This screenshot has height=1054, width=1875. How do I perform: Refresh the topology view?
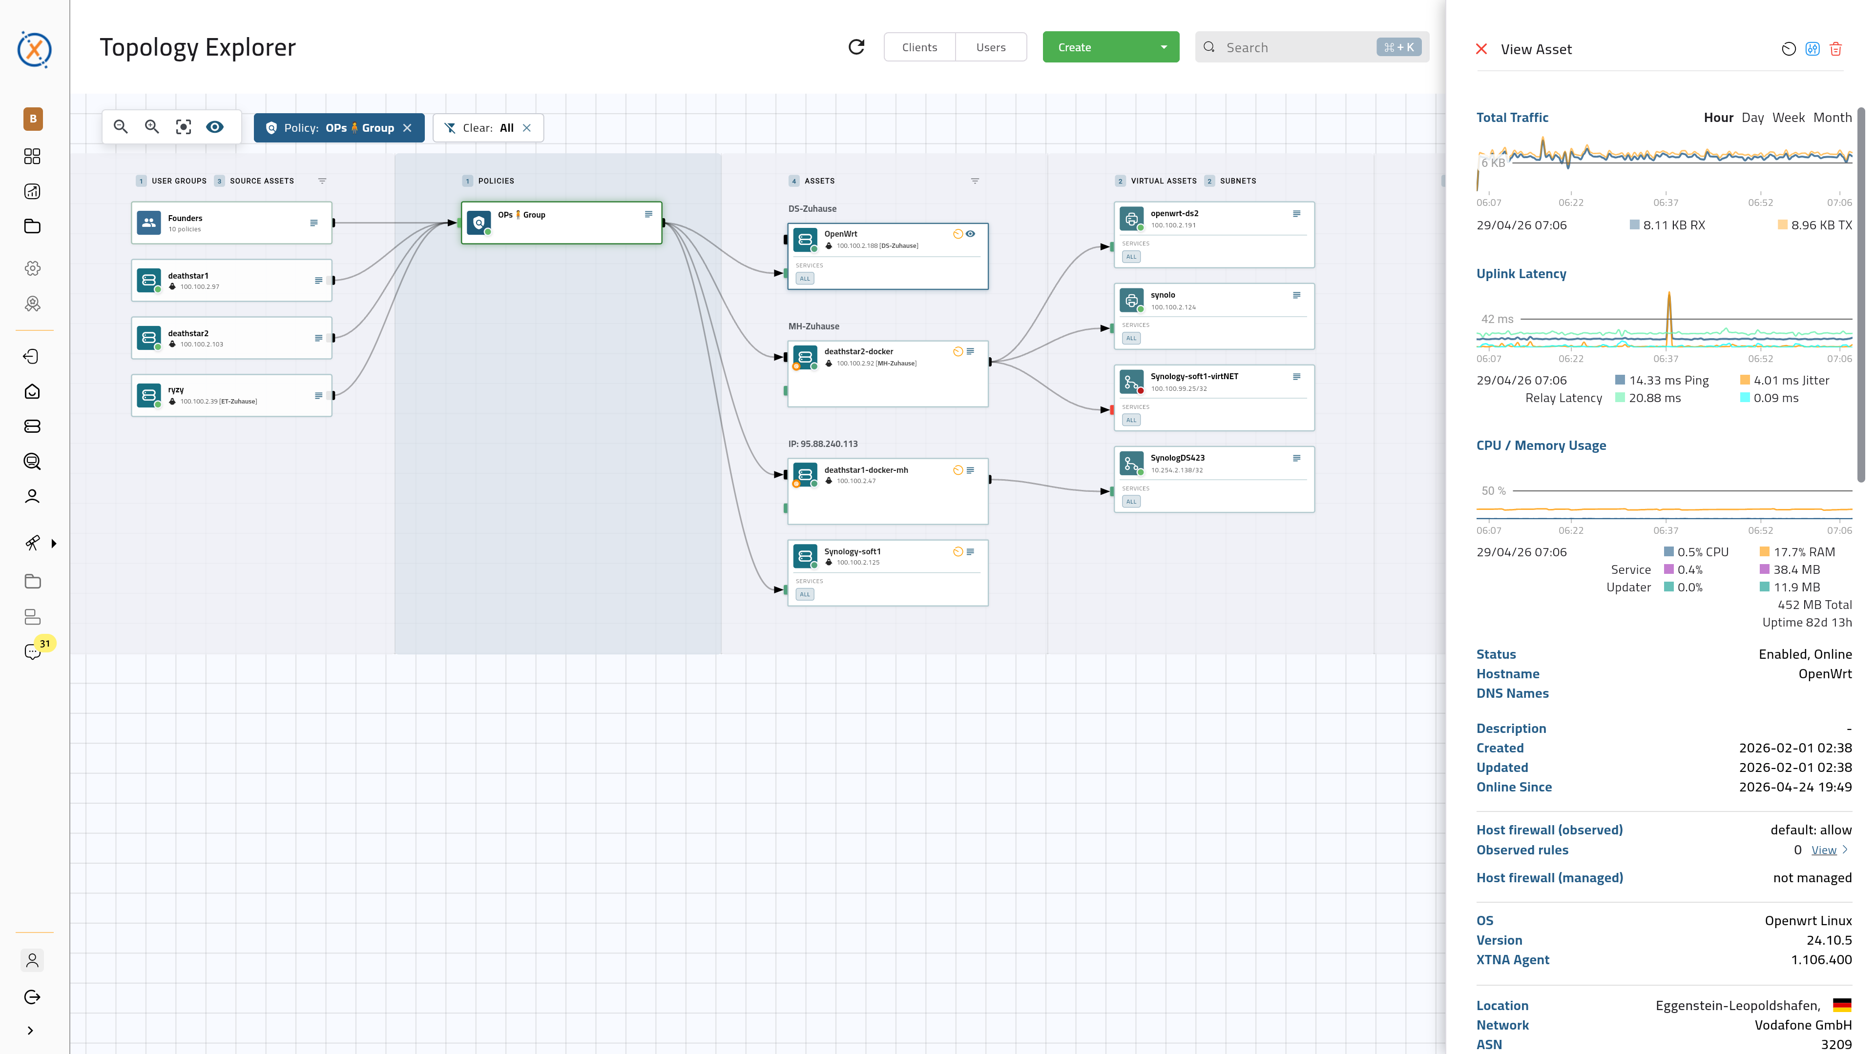click(857, 46)
